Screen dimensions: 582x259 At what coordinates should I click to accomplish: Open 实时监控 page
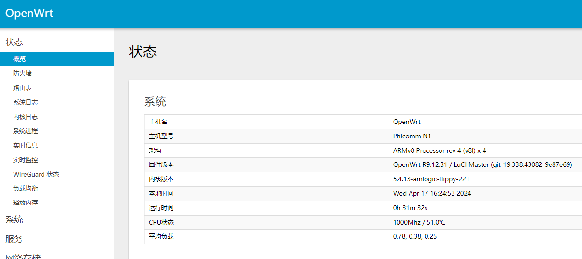(x=26, y=160)
